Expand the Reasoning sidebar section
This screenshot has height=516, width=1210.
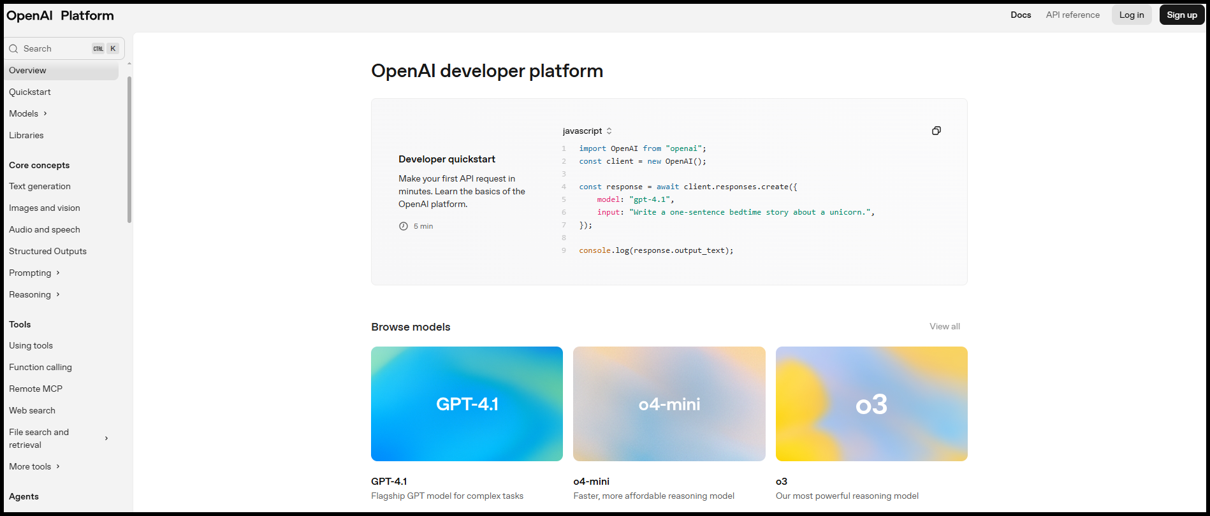click(58, 294)
